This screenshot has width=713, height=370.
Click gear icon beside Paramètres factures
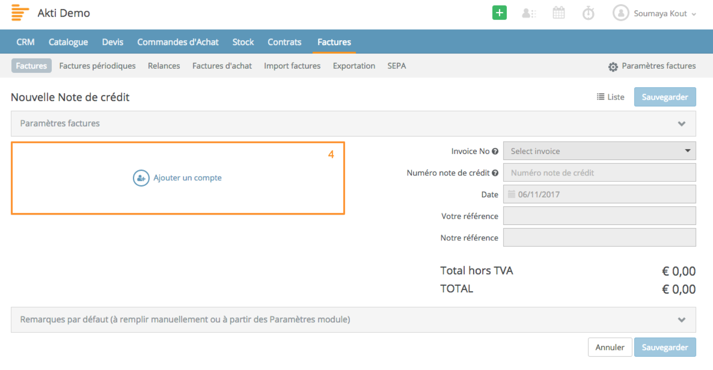pyautogui.click(x=613, y=67)
